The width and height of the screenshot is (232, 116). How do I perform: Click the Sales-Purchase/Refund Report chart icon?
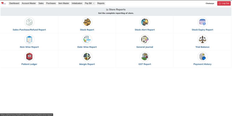point(29,22)
